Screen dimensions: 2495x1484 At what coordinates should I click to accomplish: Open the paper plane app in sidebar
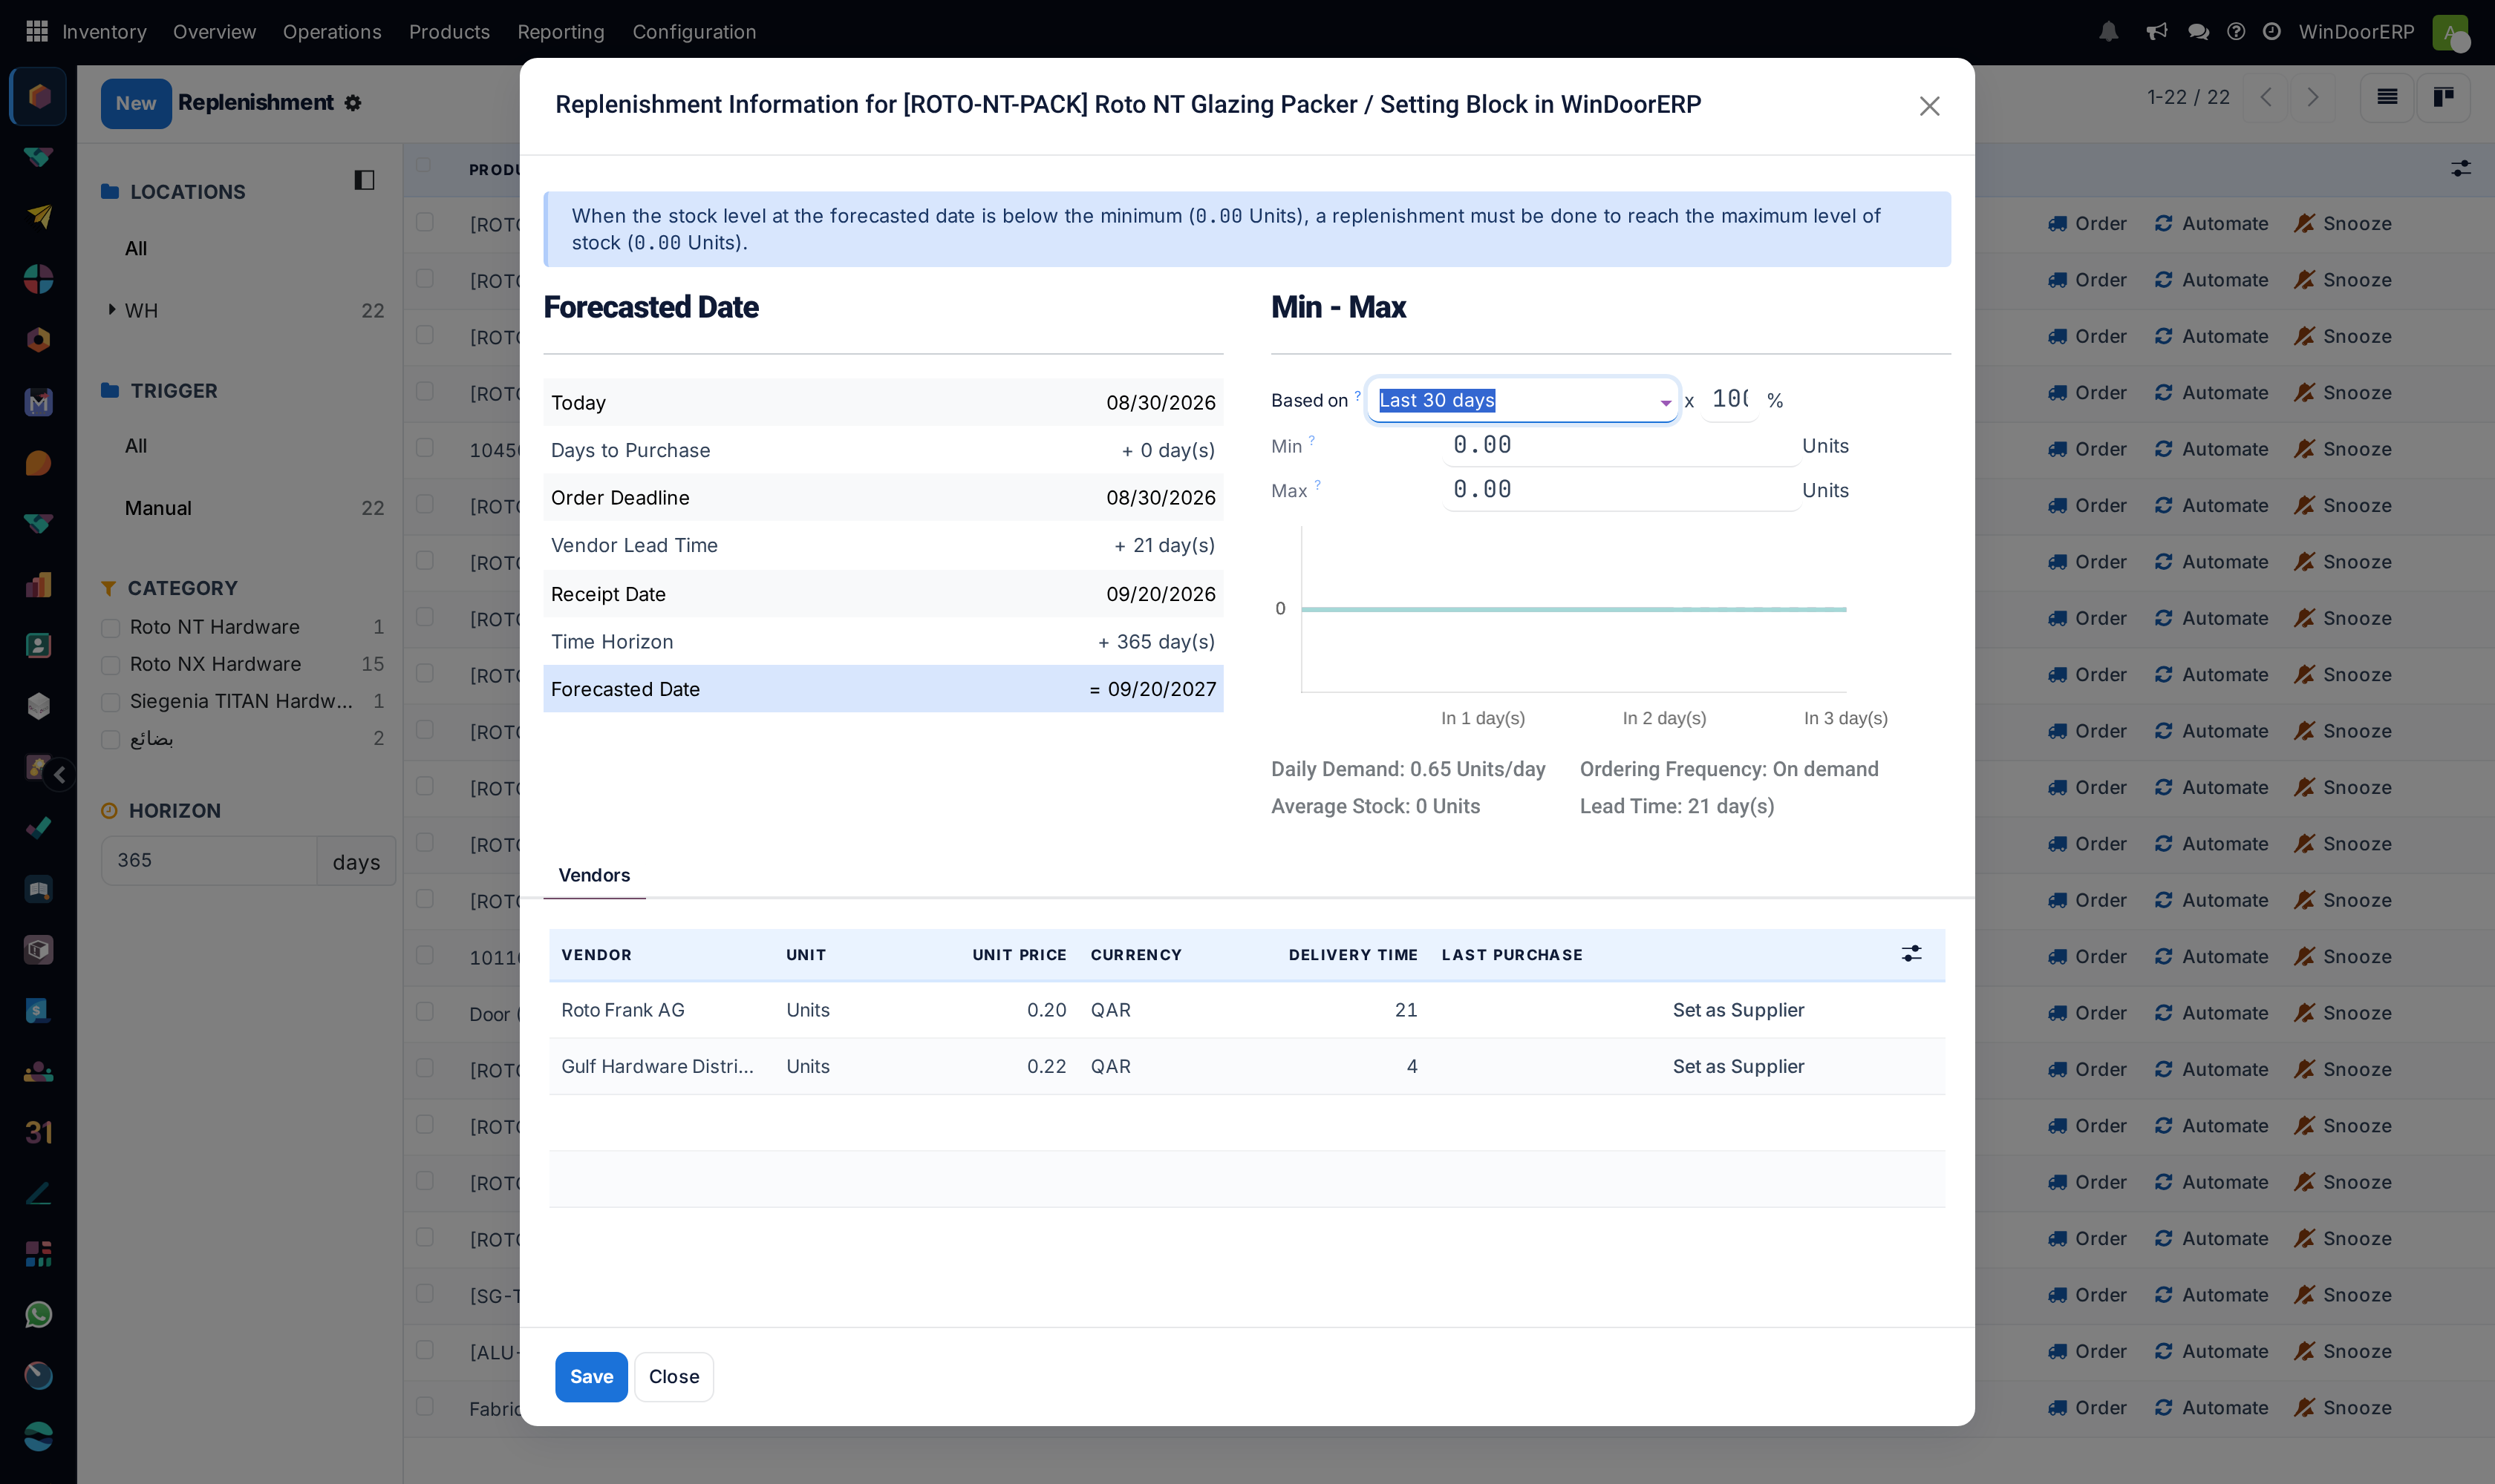coord(38,216)
